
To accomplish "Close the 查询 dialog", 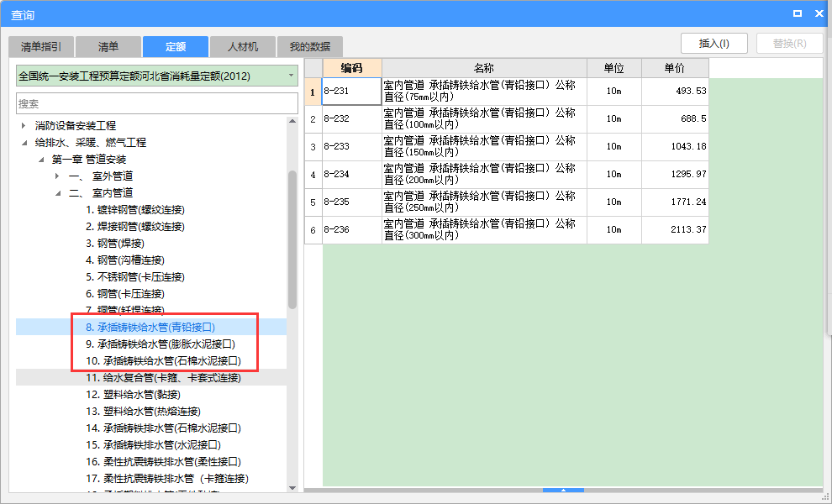I will point(819,13).
